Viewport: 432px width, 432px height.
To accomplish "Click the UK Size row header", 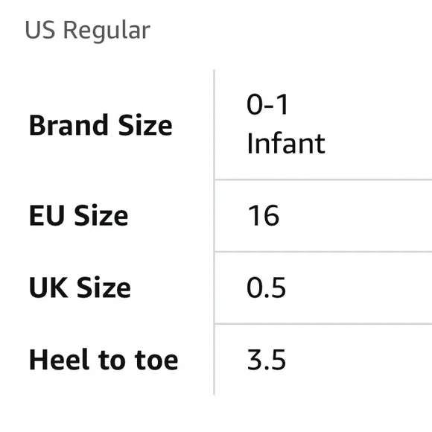I will [x=80, y=288].
